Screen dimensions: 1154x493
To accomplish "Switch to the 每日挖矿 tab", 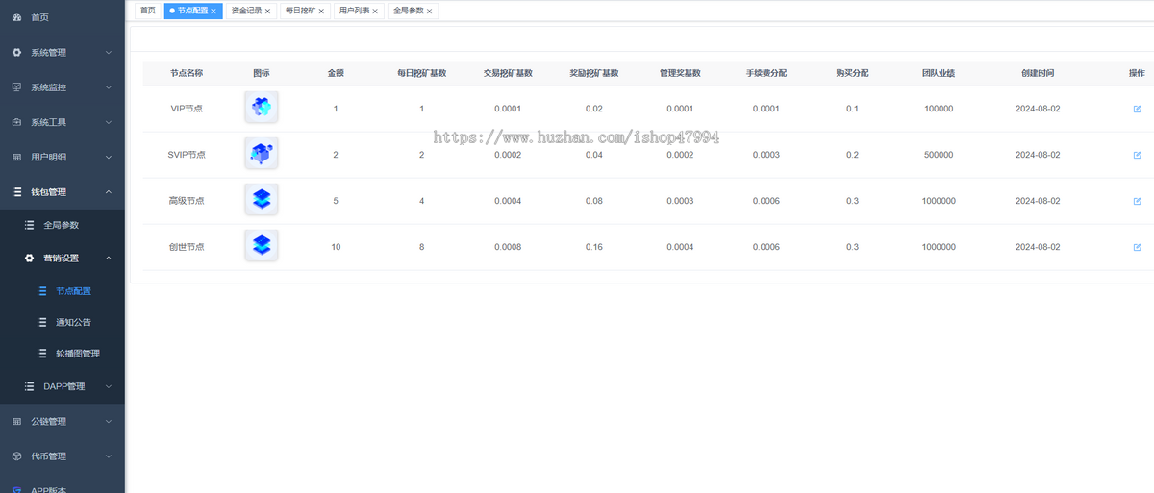I will click(x=300, y=11).
